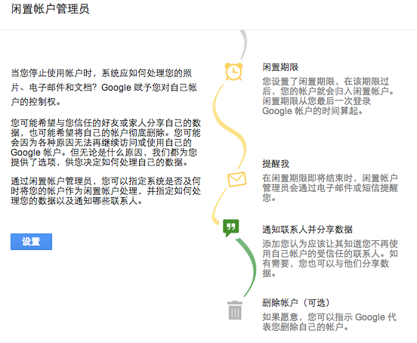This screenshot has height=343, width=417.
Task: Click paragraph starting 当您停止使用帐户时
Action: [104, 87]
